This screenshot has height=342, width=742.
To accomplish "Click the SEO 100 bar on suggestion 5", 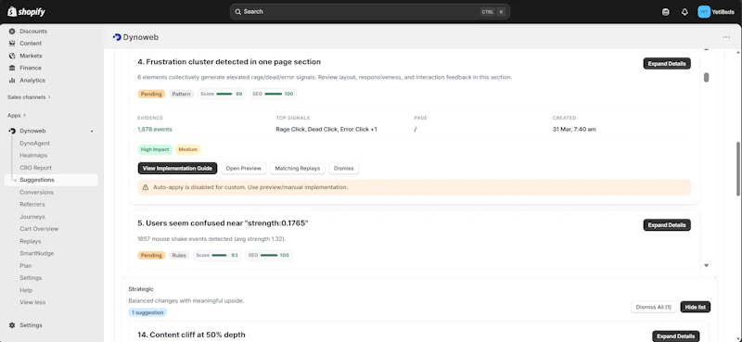I will pos(268,256).
